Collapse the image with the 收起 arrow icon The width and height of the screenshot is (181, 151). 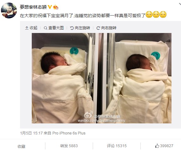[x=27, y=28]
